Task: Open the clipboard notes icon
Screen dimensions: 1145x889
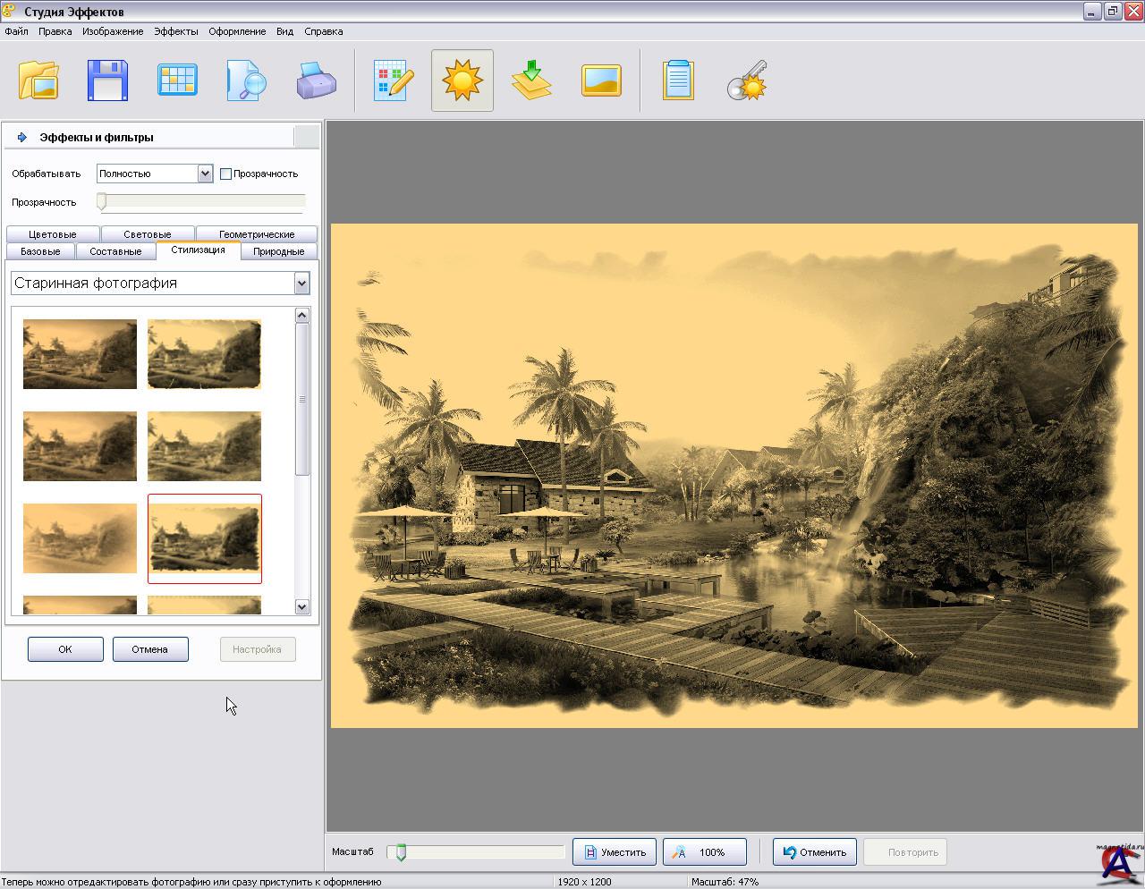Action: 678,80
